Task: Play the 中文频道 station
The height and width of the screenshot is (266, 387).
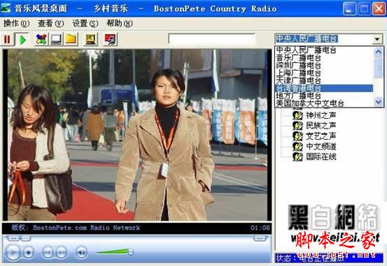Action: click(x=321, y=147)
